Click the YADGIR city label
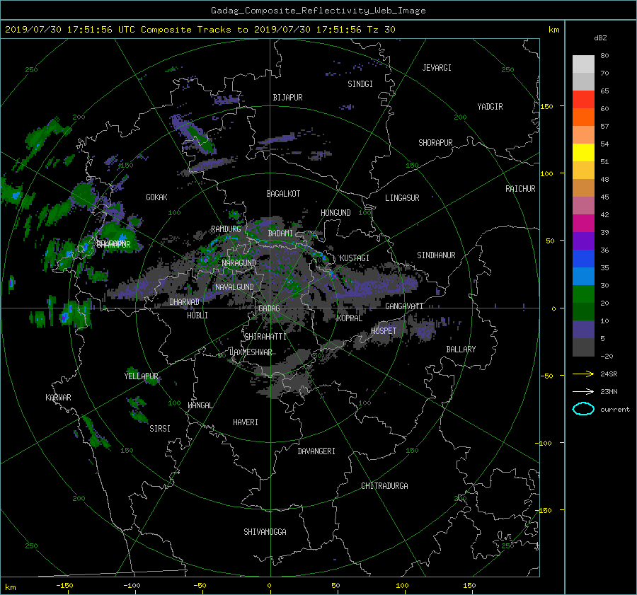The image size is (637, 595). (x=490, y=107)
